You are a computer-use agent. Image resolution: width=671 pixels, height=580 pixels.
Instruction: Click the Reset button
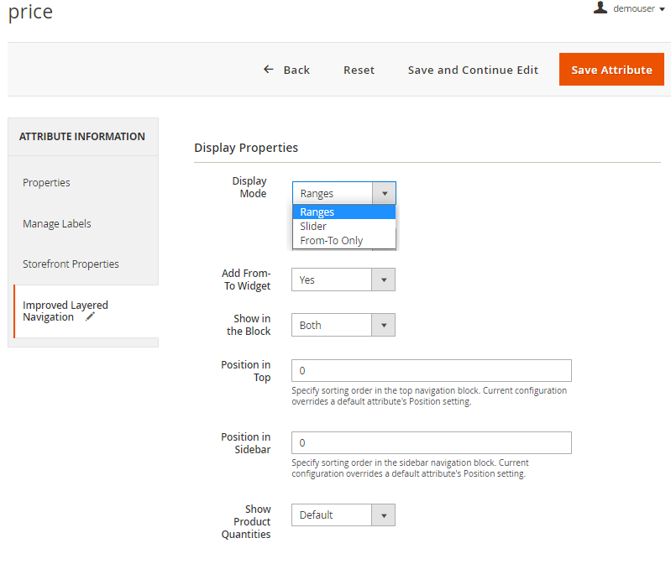(359, 70)
